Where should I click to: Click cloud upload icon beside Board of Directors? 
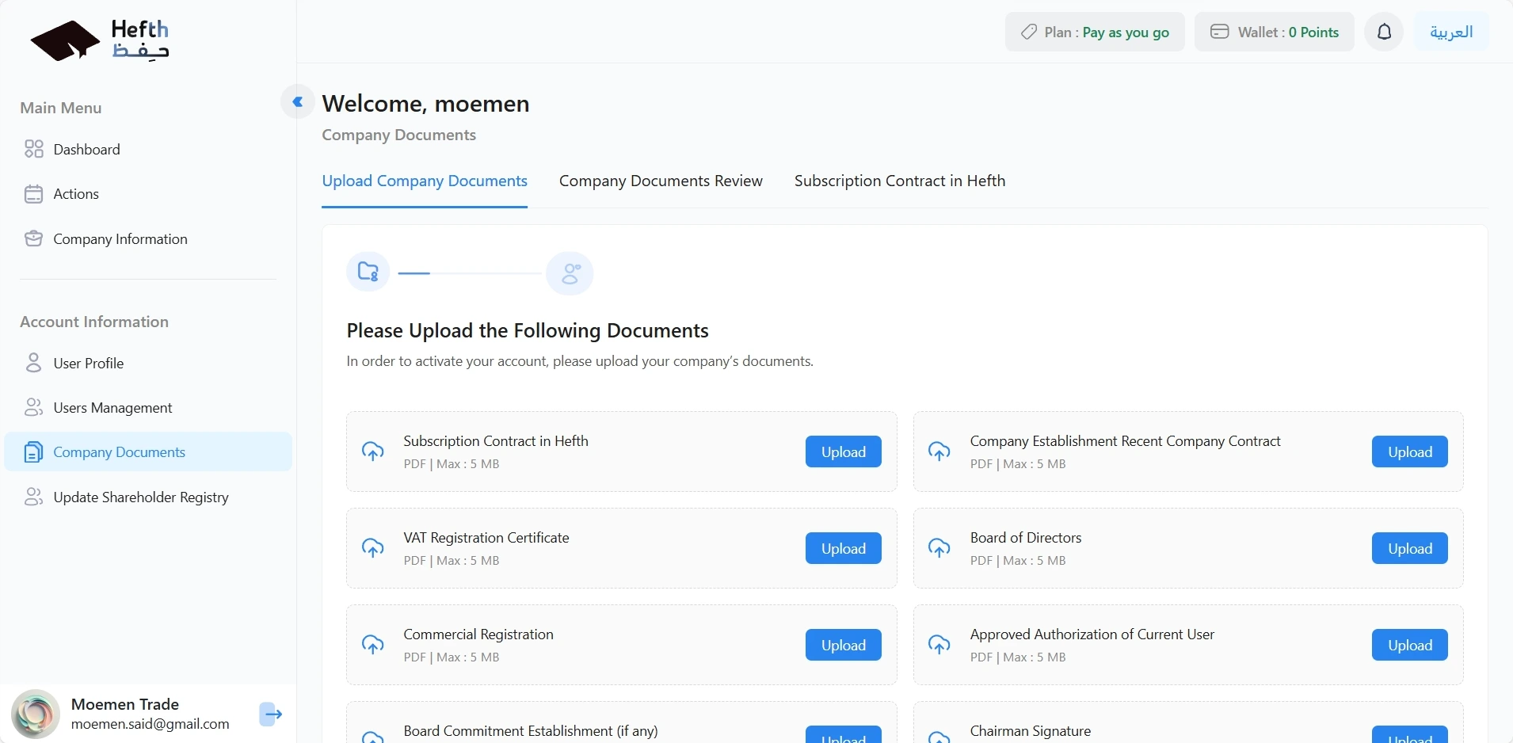[939, 548]
